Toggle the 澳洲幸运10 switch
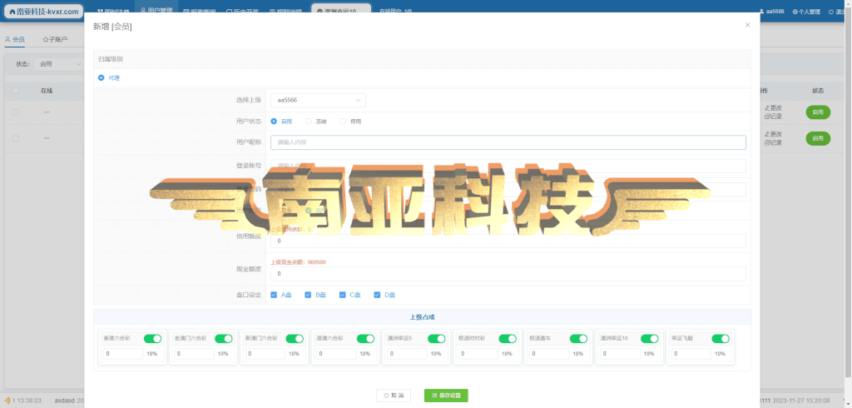The height and width of the screenshot is (408, 852). (x=650, y=338)
